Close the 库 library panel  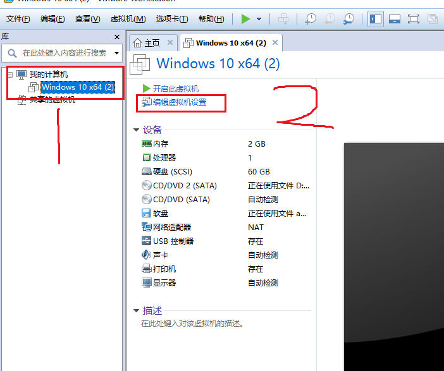(x=116, y=37)
